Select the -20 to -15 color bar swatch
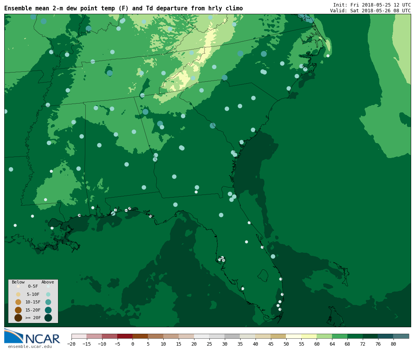The image size is (415, 351). (x=79, y=336)
